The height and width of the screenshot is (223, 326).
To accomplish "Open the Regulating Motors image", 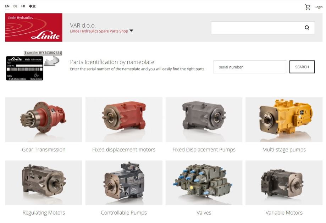I will [44, 183].
